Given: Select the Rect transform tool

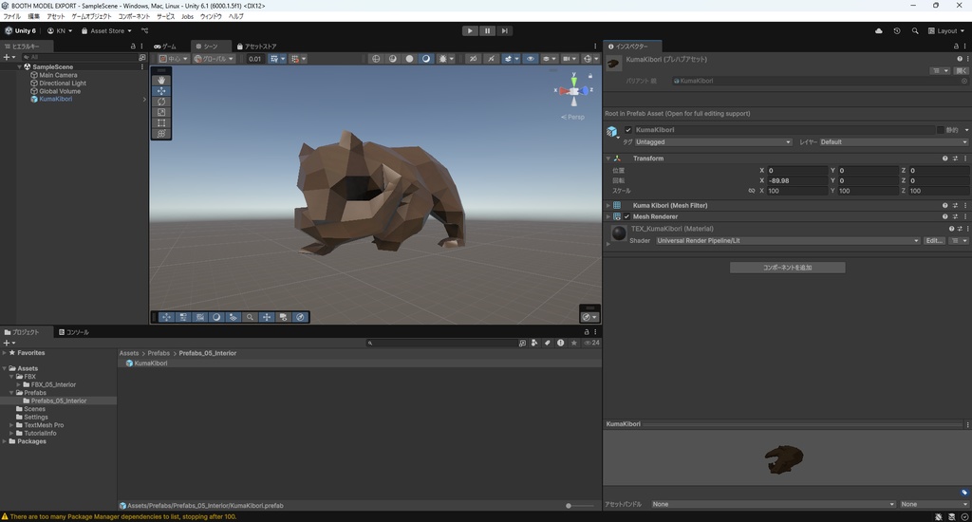Looking at the screenshot, I should [161, 123].
